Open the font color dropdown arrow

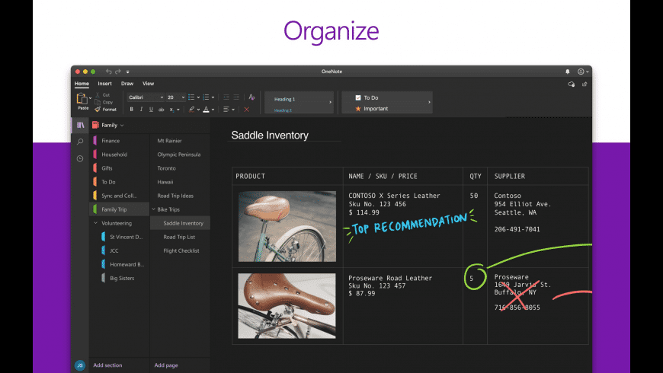(213, 110)
